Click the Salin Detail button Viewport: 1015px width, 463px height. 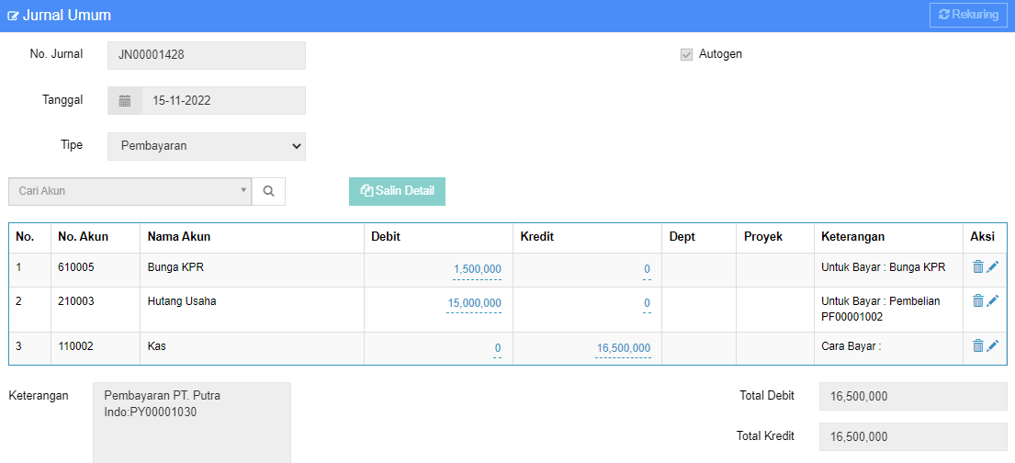397,191
